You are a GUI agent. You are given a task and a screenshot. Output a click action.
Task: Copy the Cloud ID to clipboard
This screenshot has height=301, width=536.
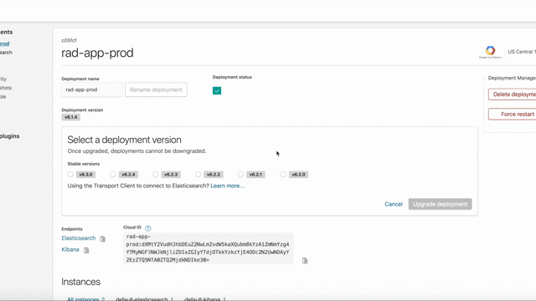pos(305,261)
